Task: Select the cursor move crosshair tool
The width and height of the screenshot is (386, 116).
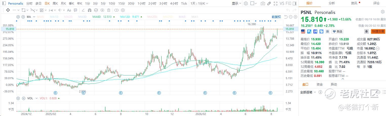Action: (8, 10)
